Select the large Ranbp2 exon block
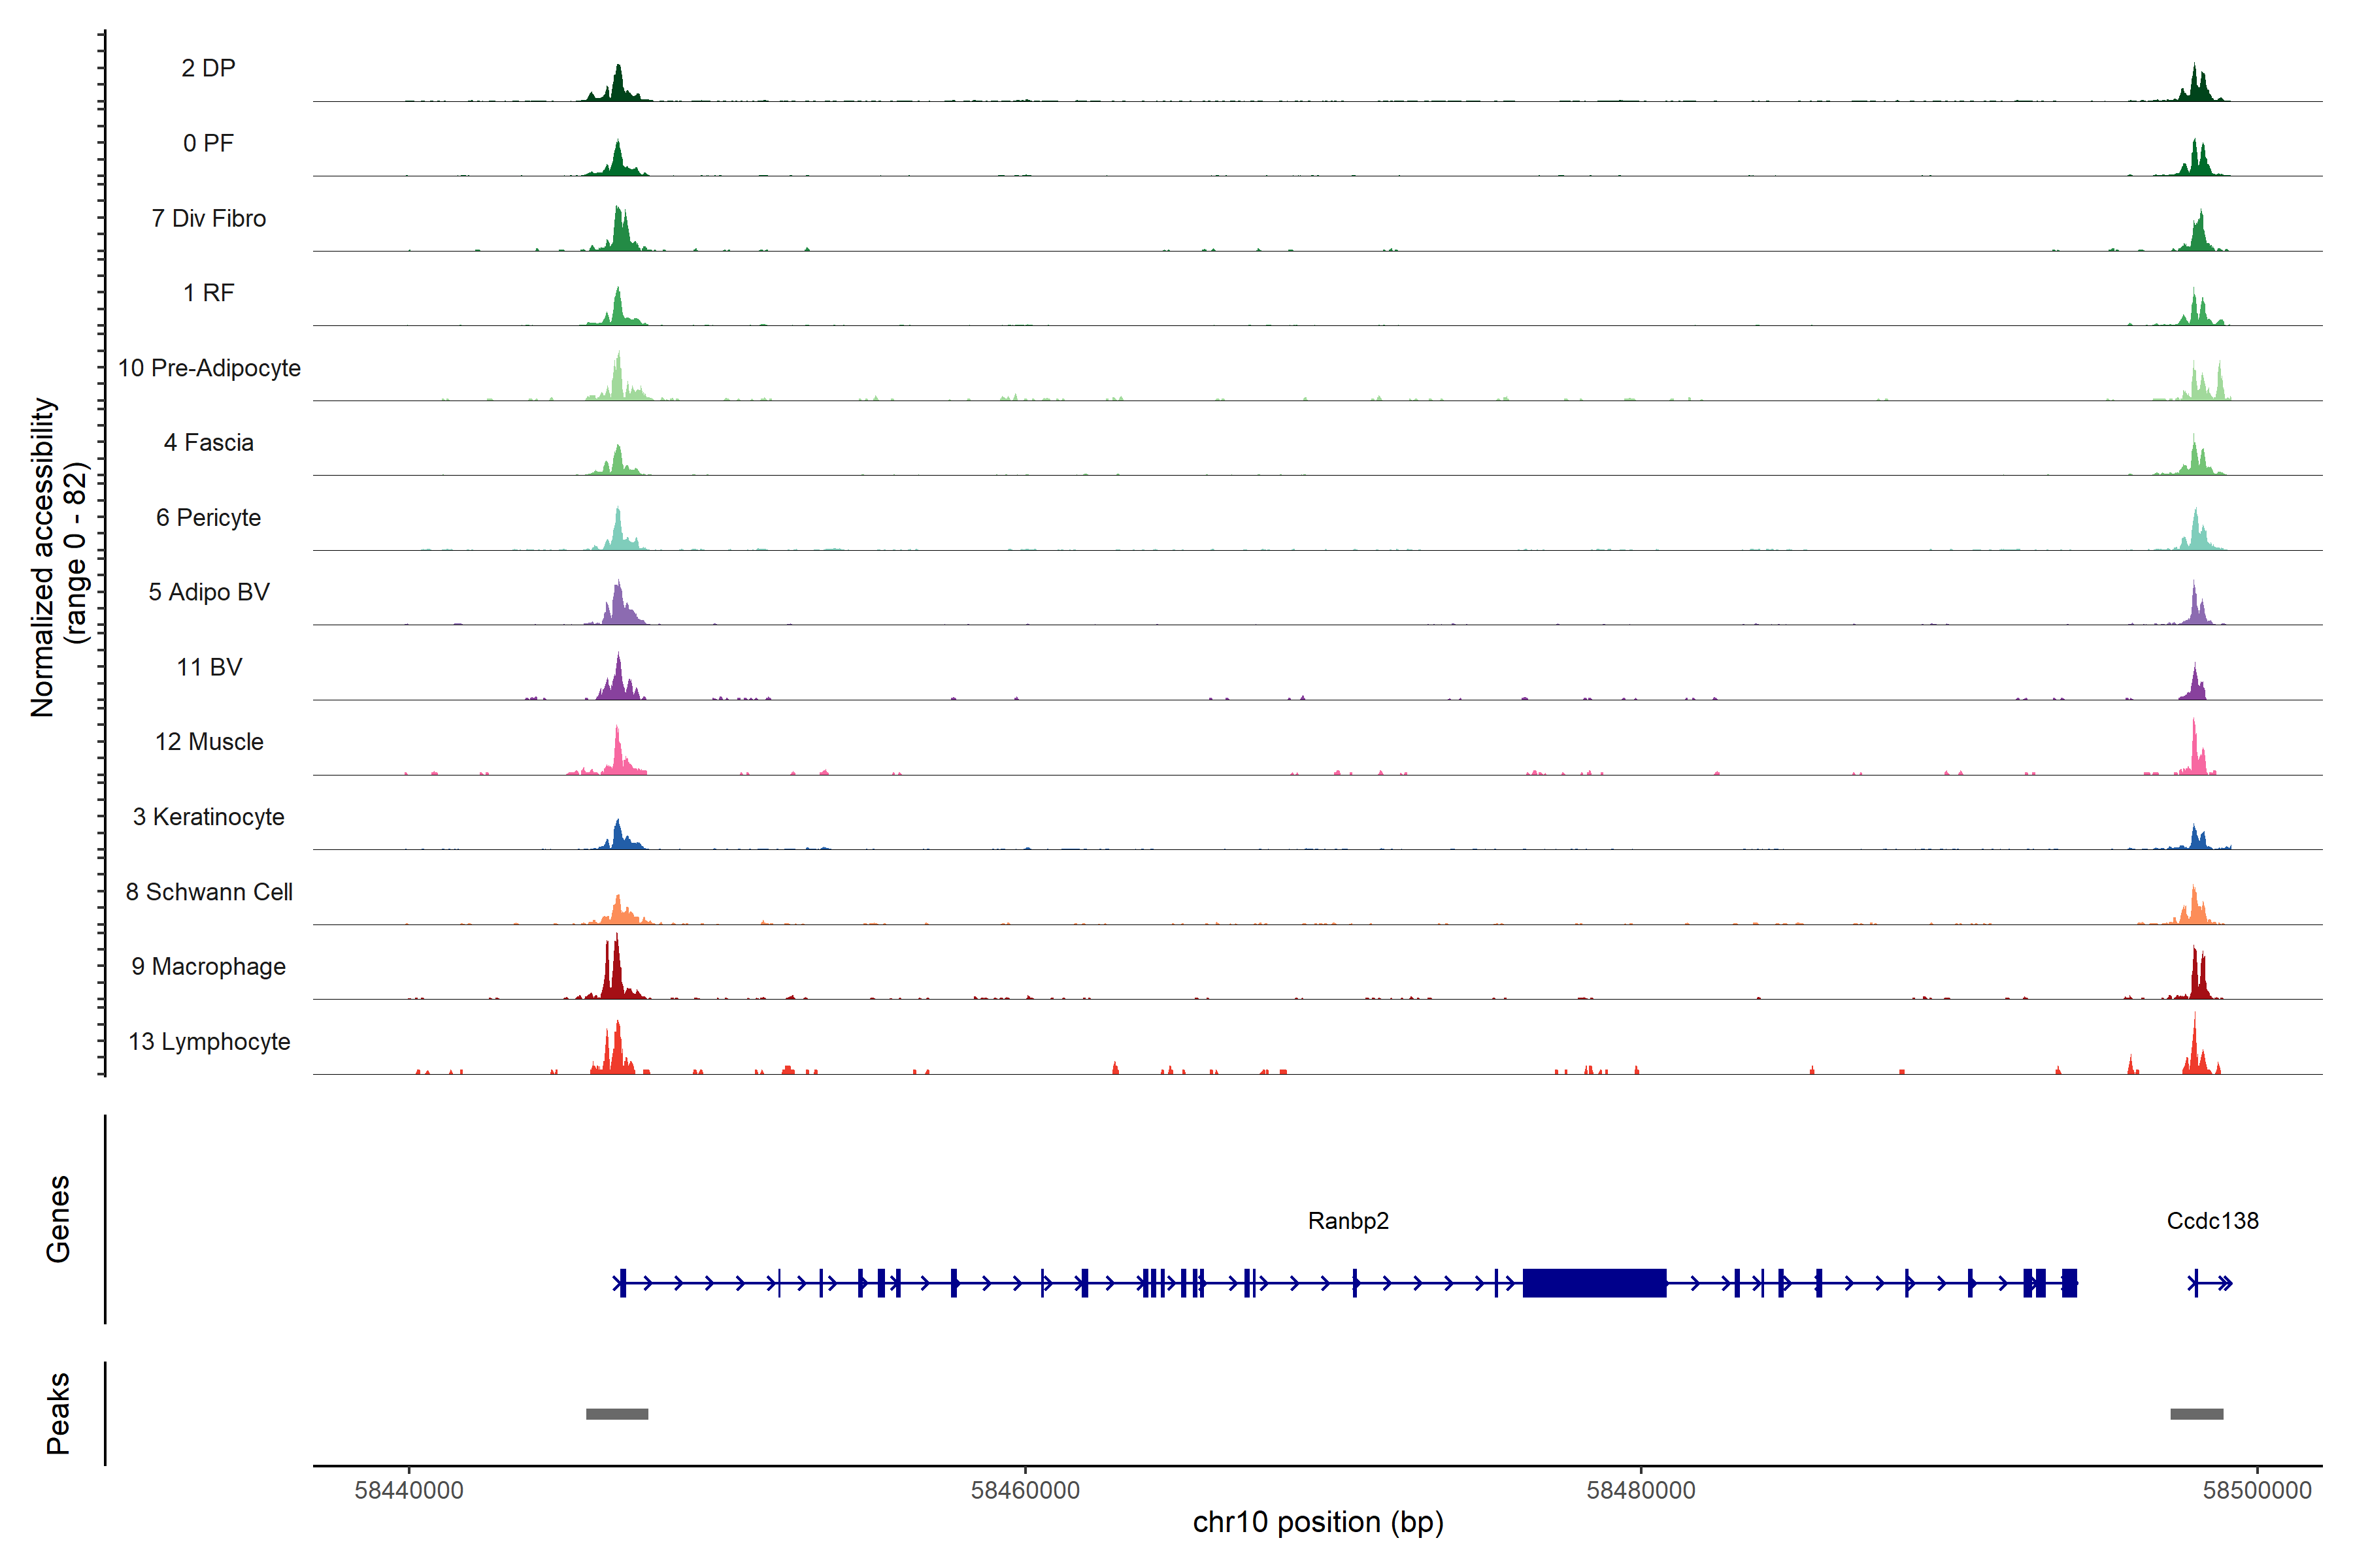2353x1568 pixels. click(x=1594, y=1283)
